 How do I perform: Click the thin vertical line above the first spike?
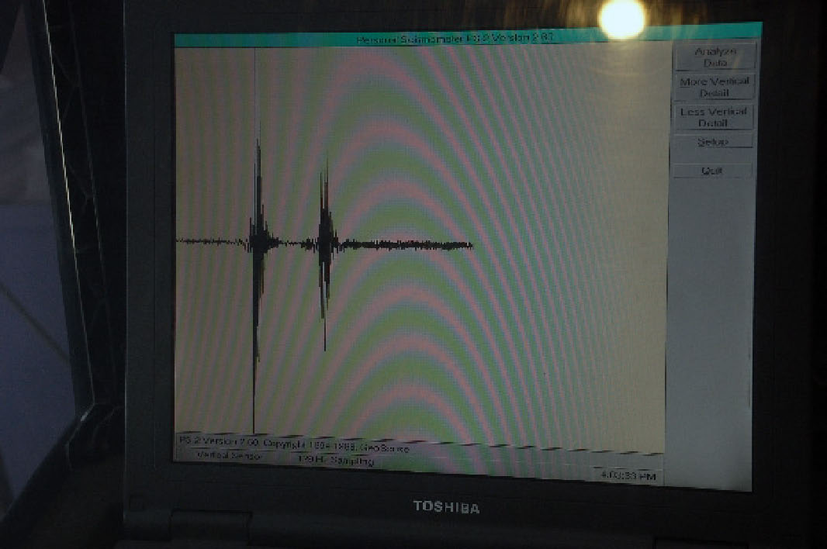pos(255,93)
